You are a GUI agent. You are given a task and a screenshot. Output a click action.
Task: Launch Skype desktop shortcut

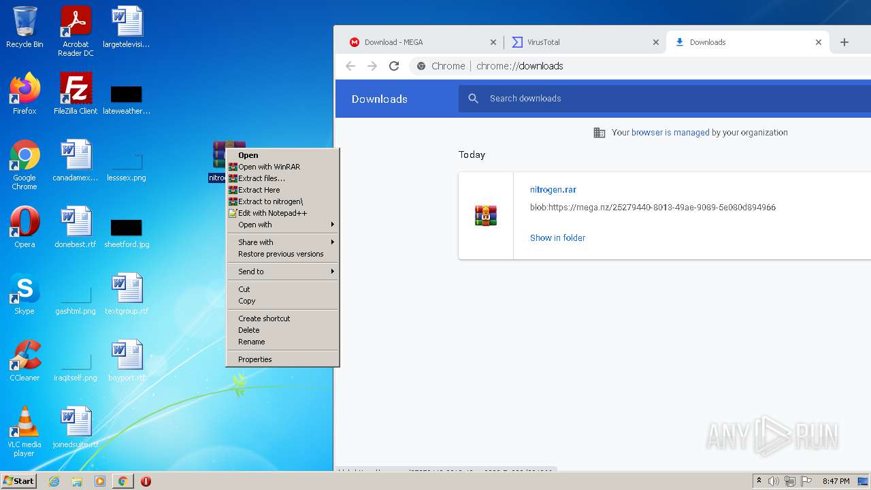pyautogui.click(x=24, y=294)
